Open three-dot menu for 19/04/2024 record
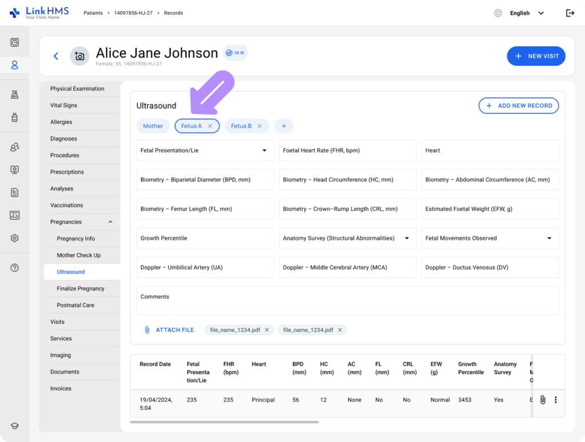This screenshot has height=442, width=585. click(x=555, y=400)
